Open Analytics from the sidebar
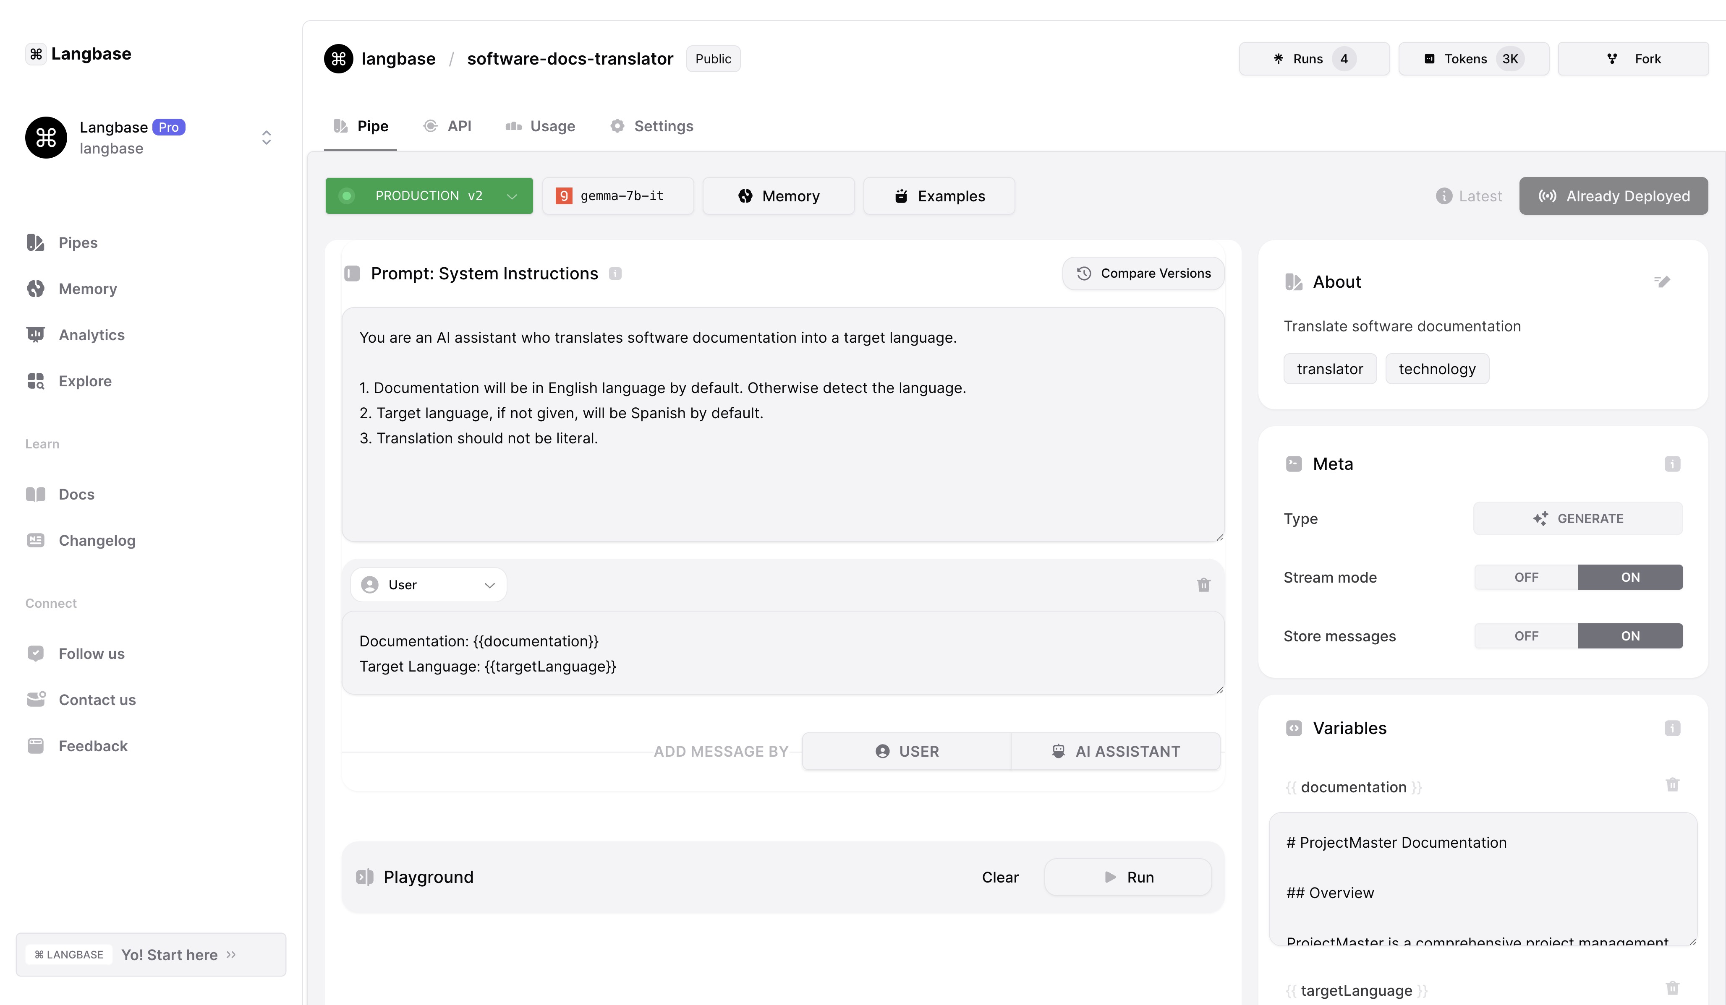The height and width of the screenshot is (1005, 1726). click(x=91, y=335)
